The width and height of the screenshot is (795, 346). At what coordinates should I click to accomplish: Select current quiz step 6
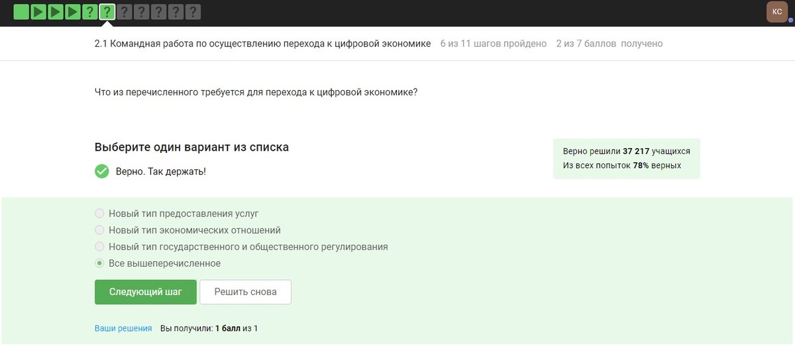[107, 12]
